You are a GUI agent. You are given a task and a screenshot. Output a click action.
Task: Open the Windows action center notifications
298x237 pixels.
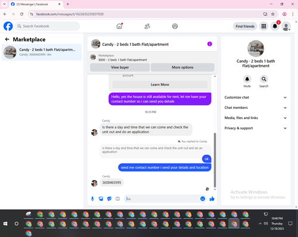point(290,223)
